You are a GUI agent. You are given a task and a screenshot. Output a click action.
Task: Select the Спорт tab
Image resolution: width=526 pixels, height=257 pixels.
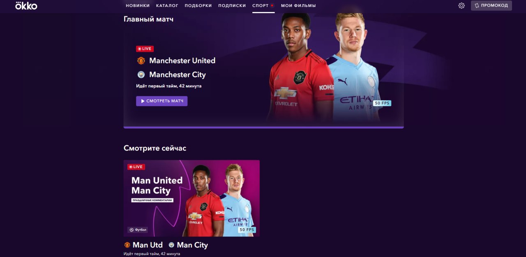(263, 6)
